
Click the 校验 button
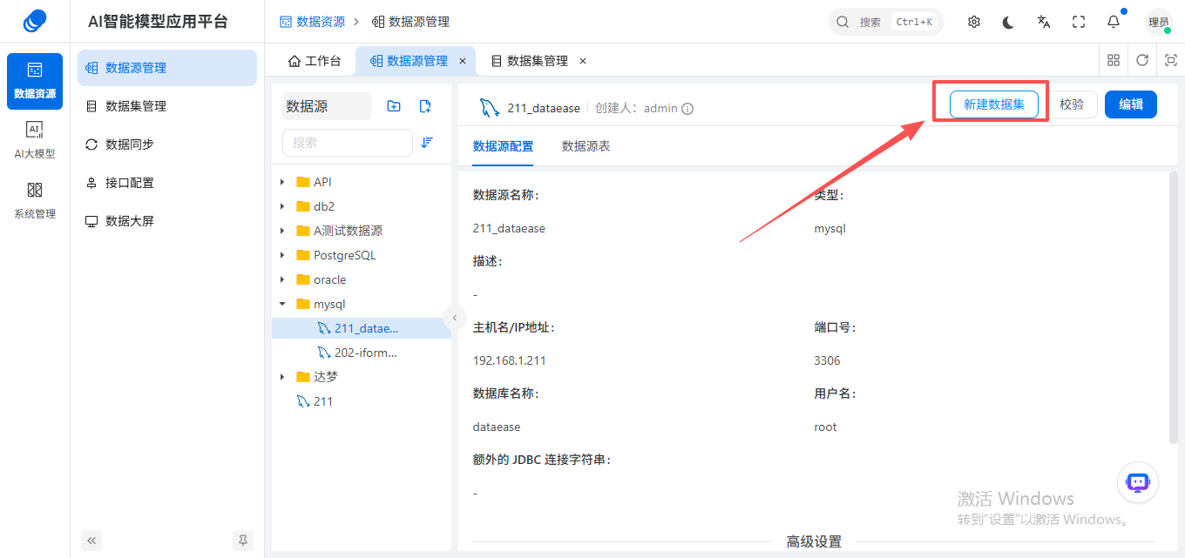(1072, 104)
